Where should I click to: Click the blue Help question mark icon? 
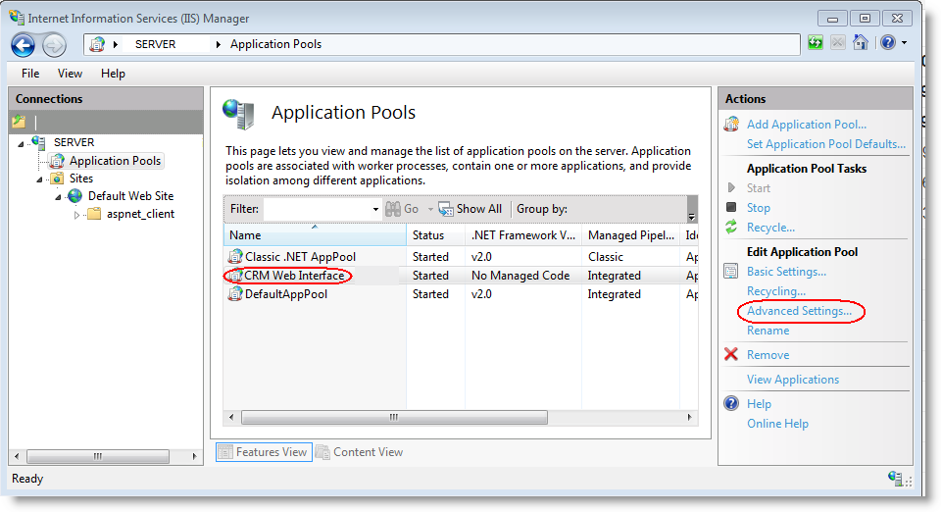click(x=731, y=404)
